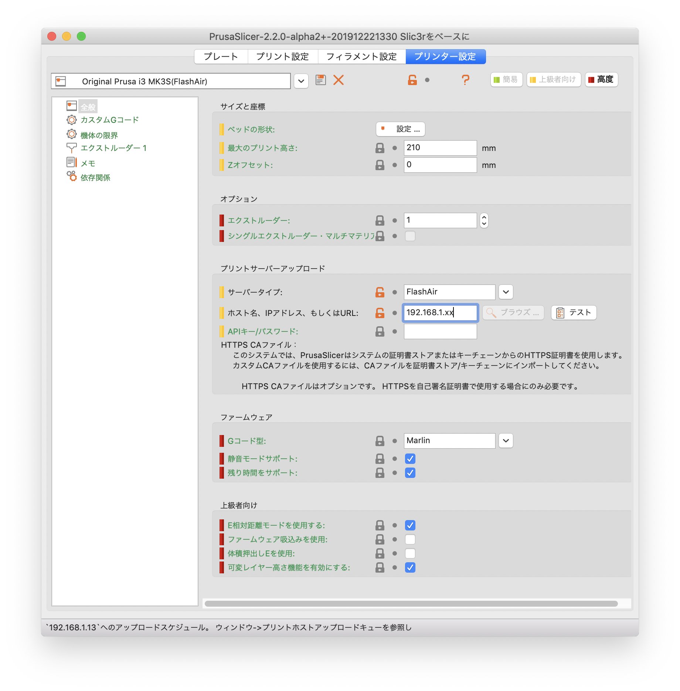This screenshot has width=680, height=691.
Task: Click the reset dot beside the preset toolbar padlock
Action: pyautogui.click(x=427, y=80)
